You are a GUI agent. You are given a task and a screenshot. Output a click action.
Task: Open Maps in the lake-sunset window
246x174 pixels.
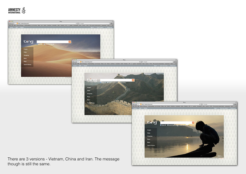(x=149, y=142)
